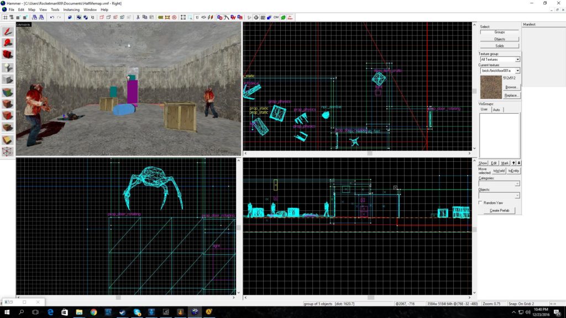Select the Apply Overlays tool

coord(8,127)
